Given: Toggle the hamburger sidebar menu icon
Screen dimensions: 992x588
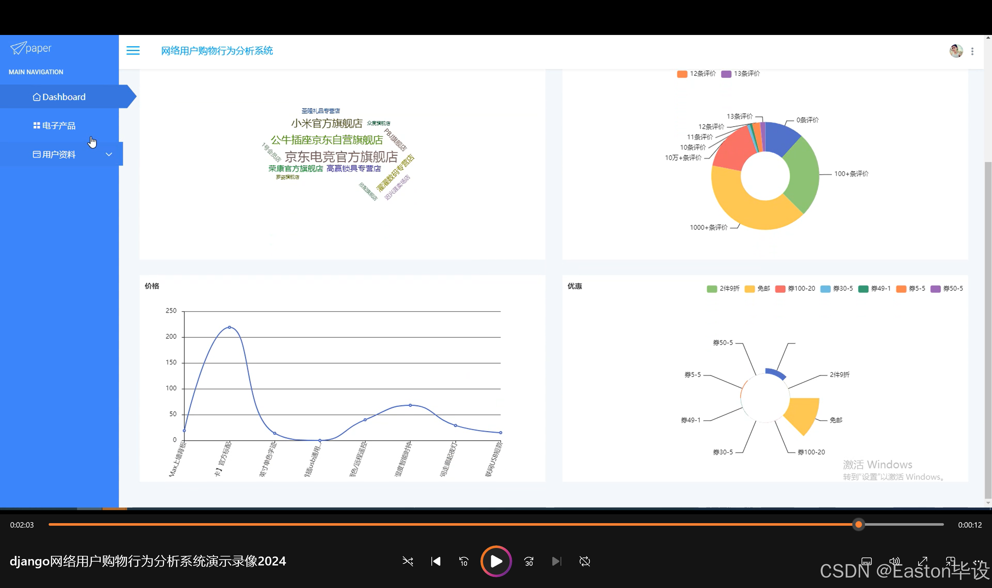Looking at the screenshot, I should click(x=133, y=51).
